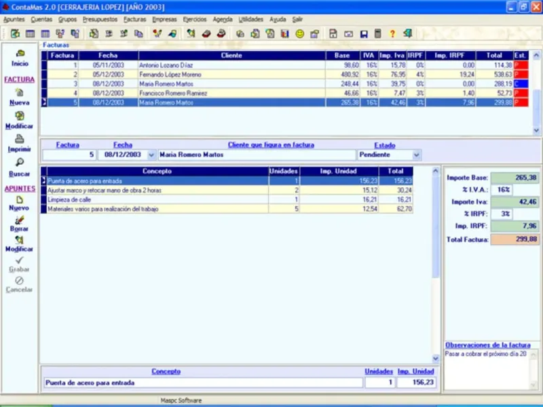Click Modificar under the APUNTES section
This screenshot has height=407, width=543.
[x=20, y=244]
